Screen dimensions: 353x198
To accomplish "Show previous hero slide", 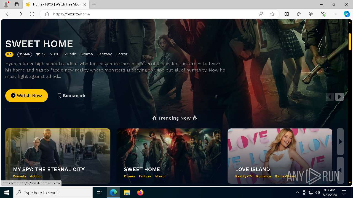I will point(330,97).
